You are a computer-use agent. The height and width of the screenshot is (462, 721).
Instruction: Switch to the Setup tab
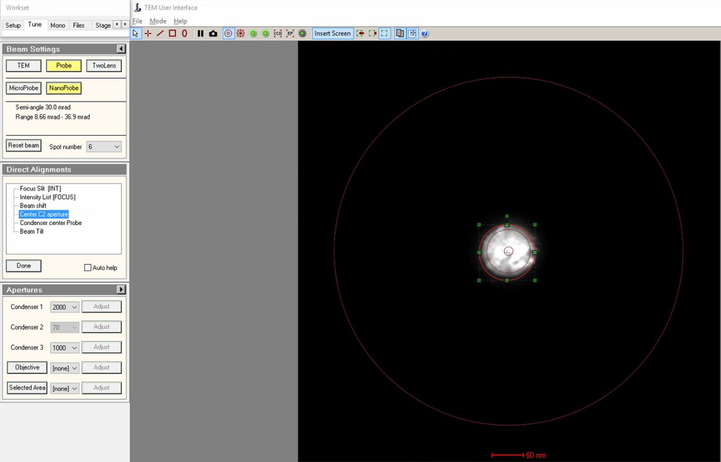pos(13,25)
